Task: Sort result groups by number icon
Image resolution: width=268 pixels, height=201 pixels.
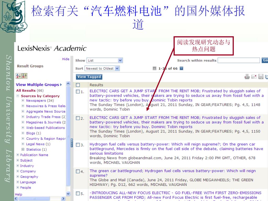Action: [24, 76]
